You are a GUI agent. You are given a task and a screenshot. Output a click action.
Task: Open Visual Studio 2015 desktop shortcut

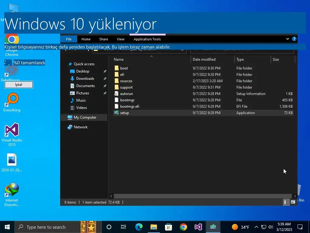pos(12,135)
